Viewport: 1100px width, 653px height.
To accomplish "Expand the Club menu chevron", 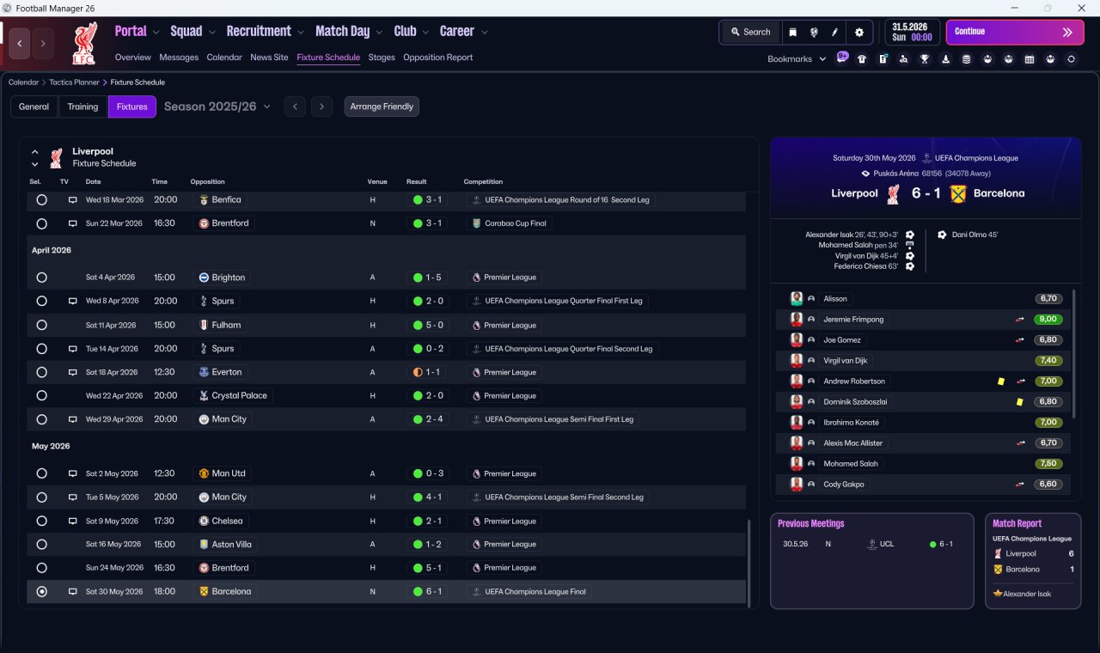I will pyautogui.click(x=425, y=33).
